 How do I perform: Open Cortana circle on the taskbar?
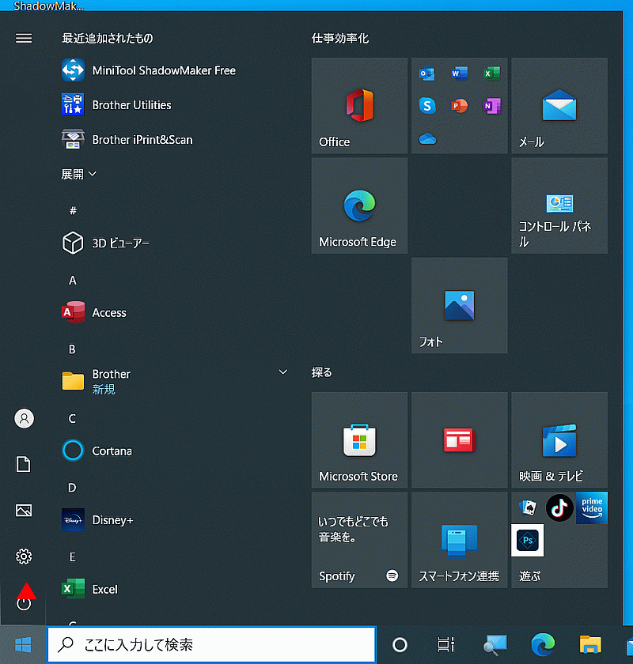[x=400, y=644]
